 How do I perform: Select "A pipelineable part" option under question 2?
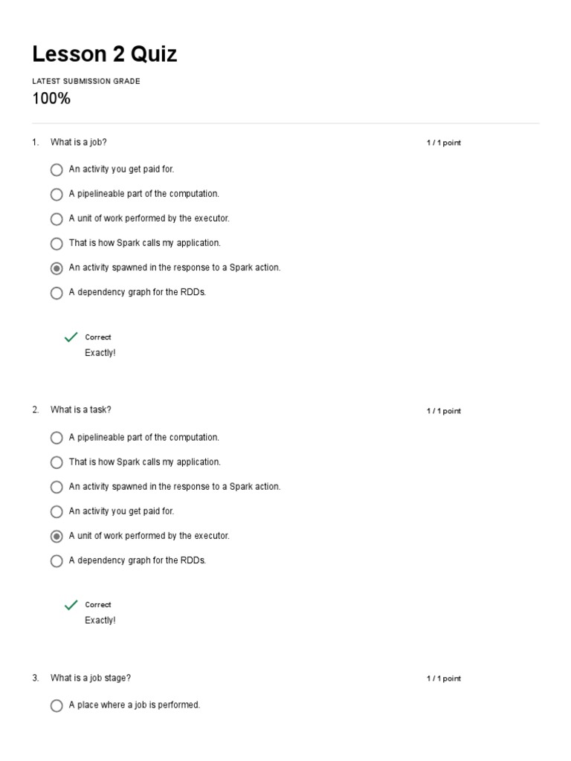point(57,438)
